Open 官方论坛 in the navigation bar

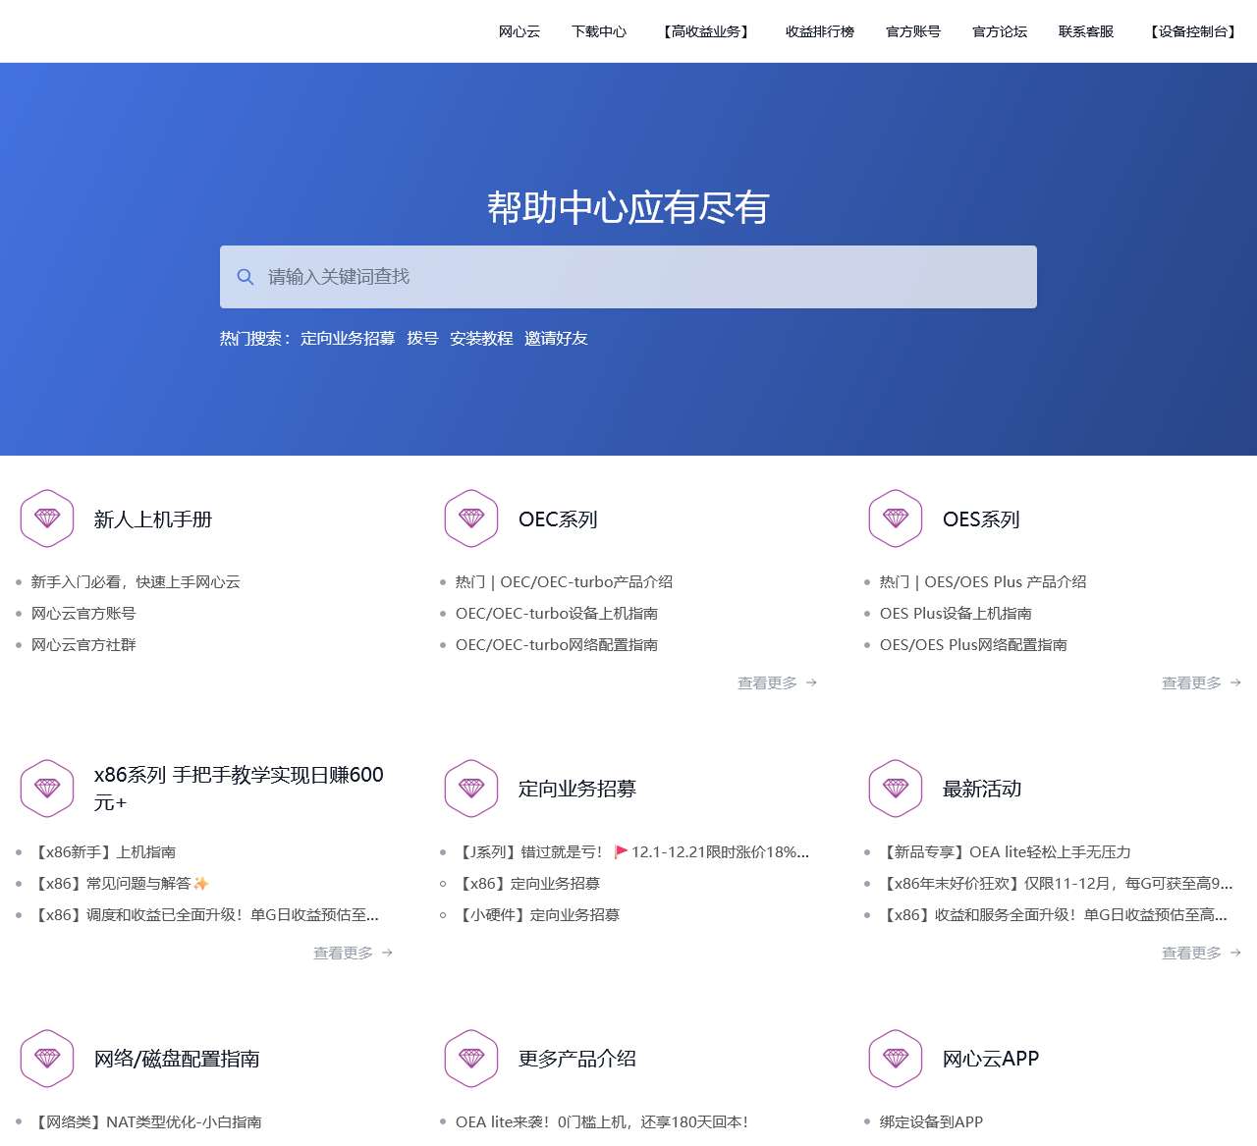(x=1000, y=31)
